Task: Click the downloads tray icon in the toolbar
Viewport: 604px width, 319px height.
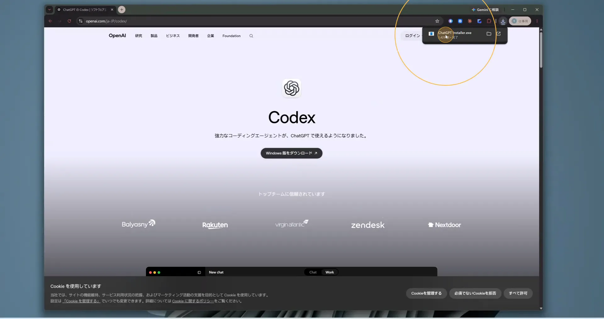Action: [x=503, y=21]
